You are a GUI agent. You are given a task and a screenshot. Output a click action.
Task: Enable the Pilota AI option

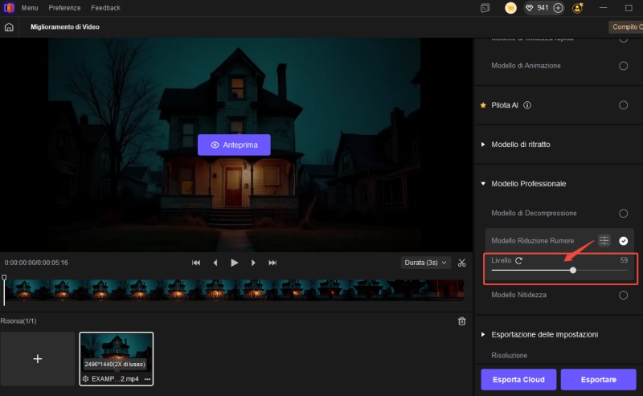click(x=623, y=105)
